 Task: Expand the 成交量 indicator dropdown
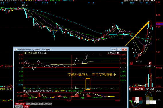(154, 66)
